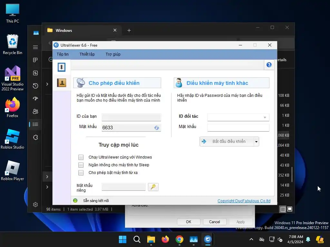Viewport: 330px width, 247px height.
Task: Open the ID đối tác dropdown list
Action: pos(265,117)
